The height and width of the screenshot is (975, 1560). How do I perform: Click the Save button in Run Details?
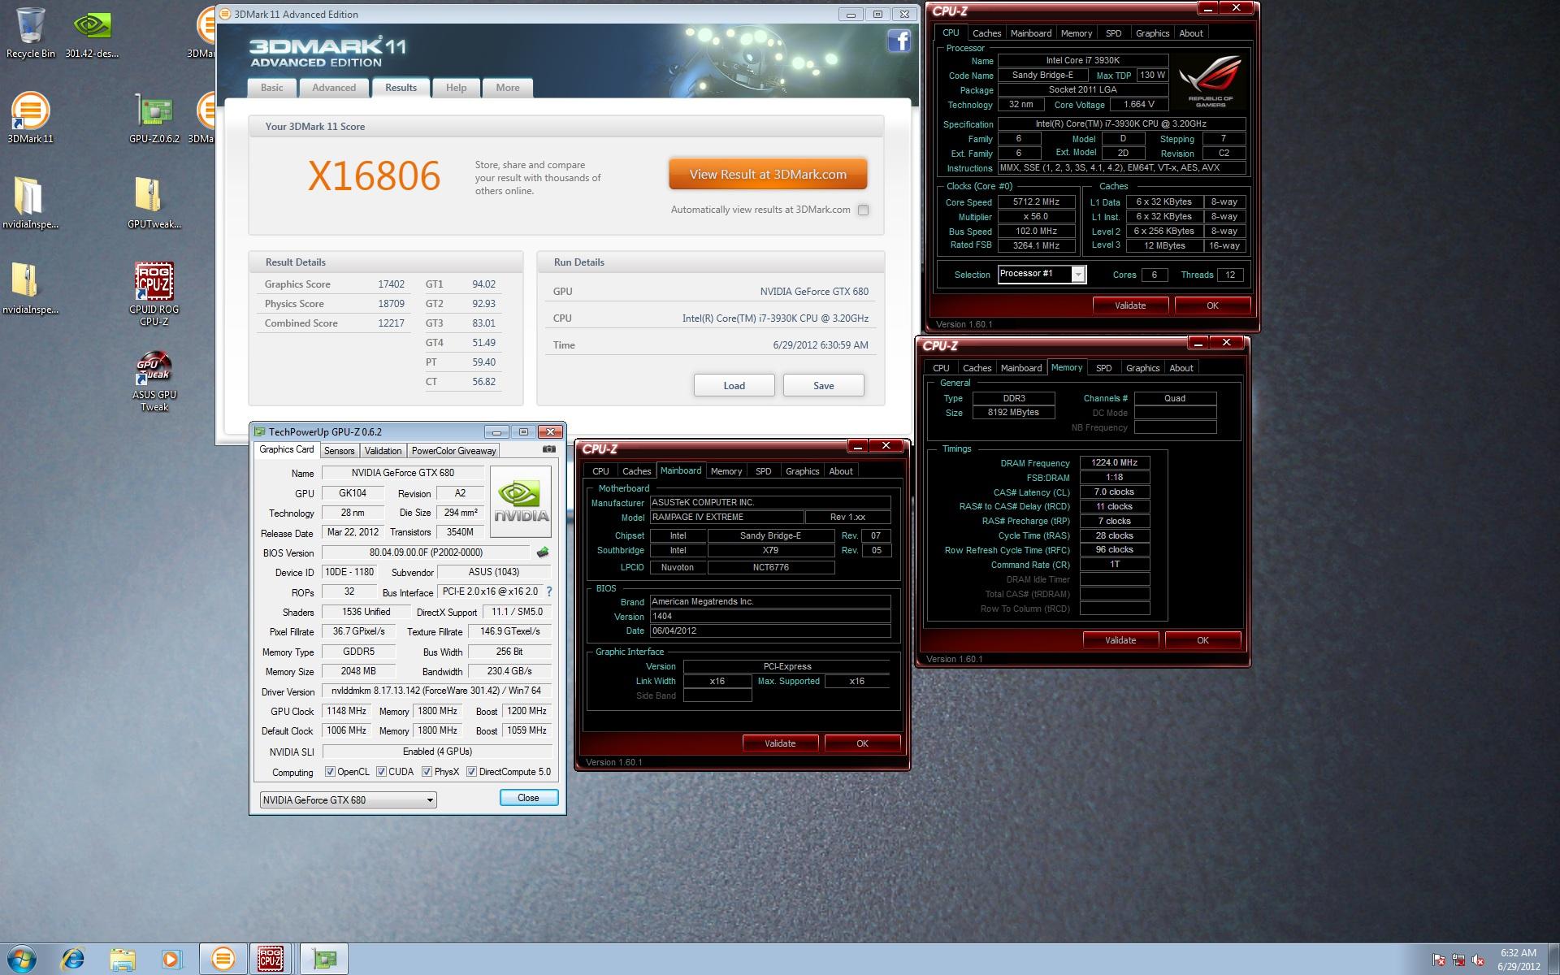click(823, 386)
